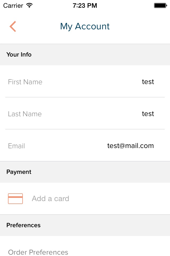This screenshot has width=170, height=256.
Task: Tap the My Account title
Action: click(x=85, y=26)
